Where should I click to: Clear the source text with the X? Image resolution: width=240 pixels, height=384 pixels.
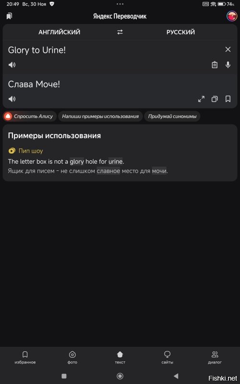(228, 49)
